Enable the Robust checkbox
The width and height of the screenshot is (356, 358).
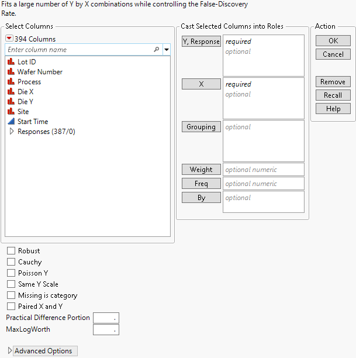(11, 251)
